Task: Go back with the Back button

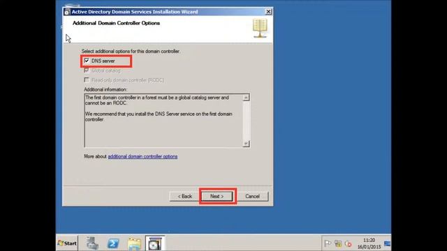Action: [x=185, y=197]
